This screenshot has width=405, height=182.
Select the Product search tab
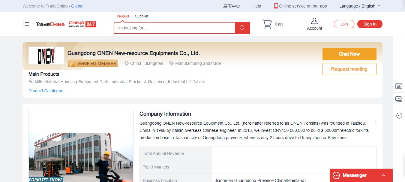pos(123,16)
